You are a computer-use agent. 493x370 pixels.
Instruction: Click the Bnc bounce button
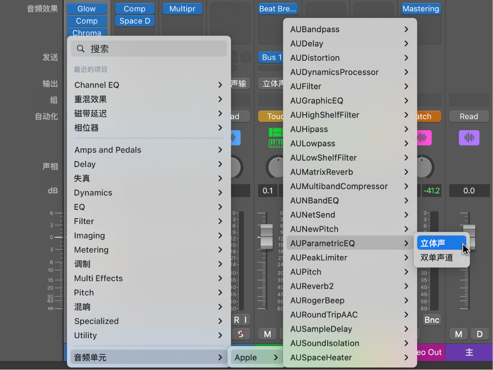432,320
